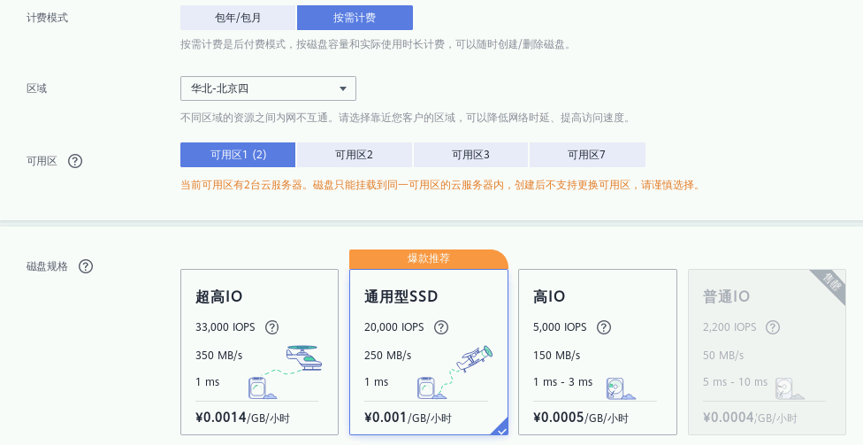Click the disk illustration in 高IO card
Screen dimensions: 863x445
point(618,387)
